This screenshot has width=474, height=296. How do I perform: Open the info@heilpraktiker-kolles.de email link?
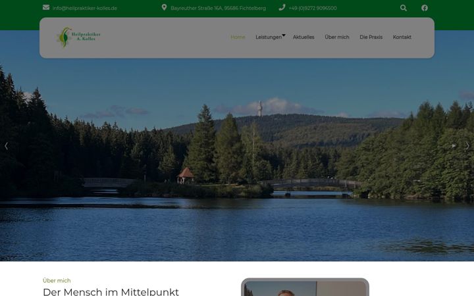click(85, 8)
